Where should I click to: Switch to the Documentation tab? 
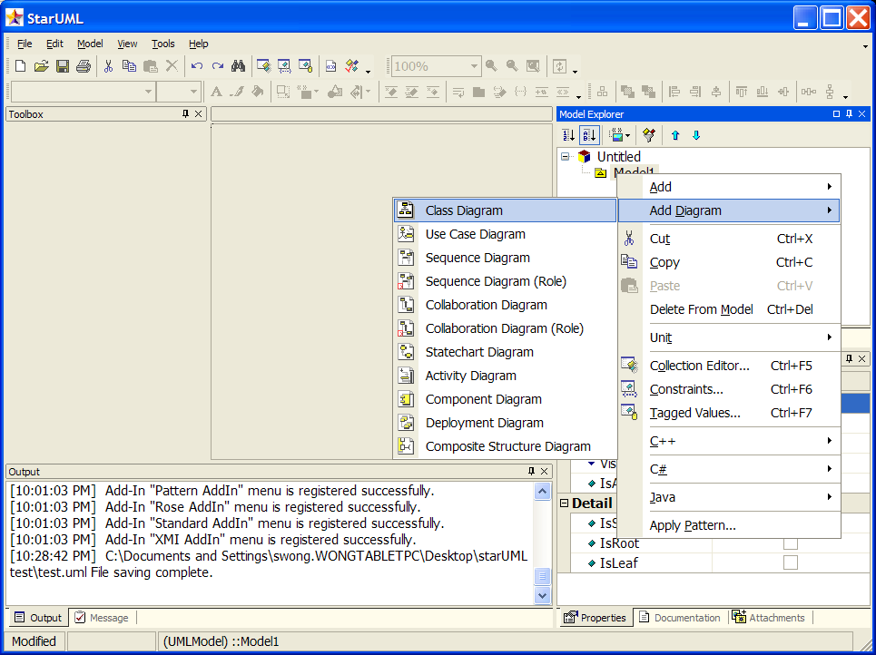coord(680,618)
